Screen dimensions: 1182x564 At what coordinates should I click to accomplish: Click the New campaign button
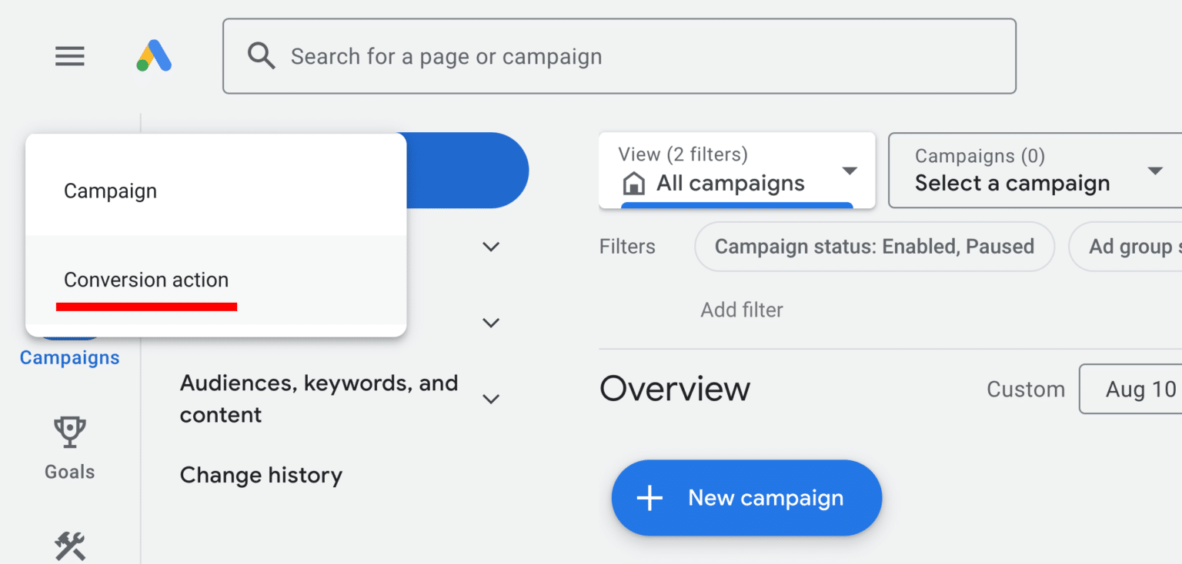click(745, 497)
